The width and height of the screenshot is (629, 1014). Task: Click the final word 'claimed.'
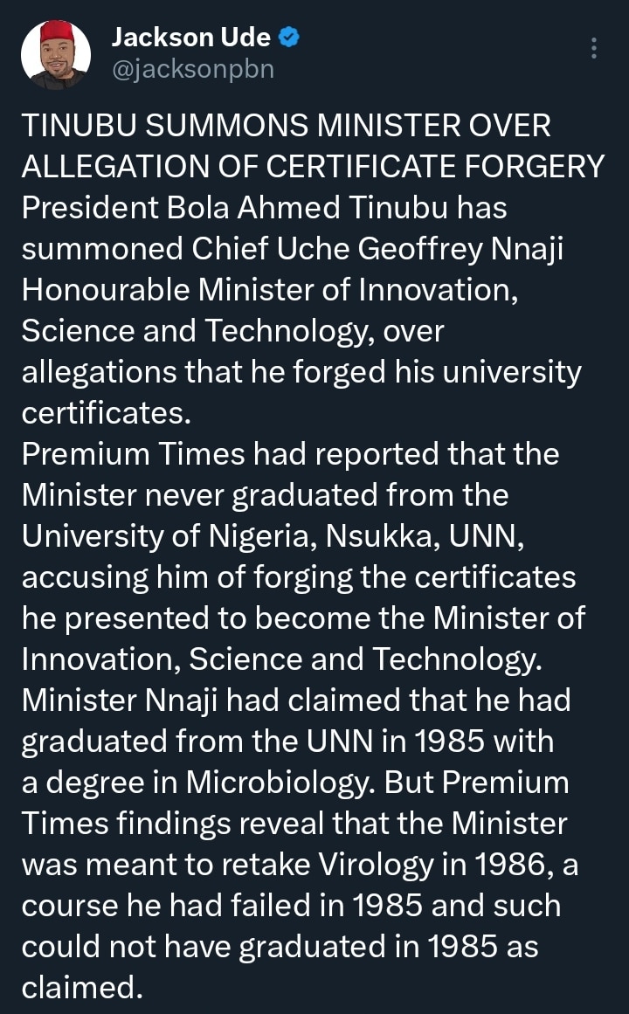click(x=81, y=988)
